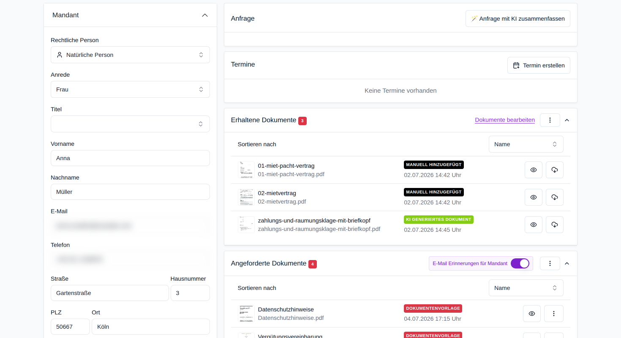Click file name 02-mietvertrag.pdf
Screen dimensions: 621x338
click(282, 201)
